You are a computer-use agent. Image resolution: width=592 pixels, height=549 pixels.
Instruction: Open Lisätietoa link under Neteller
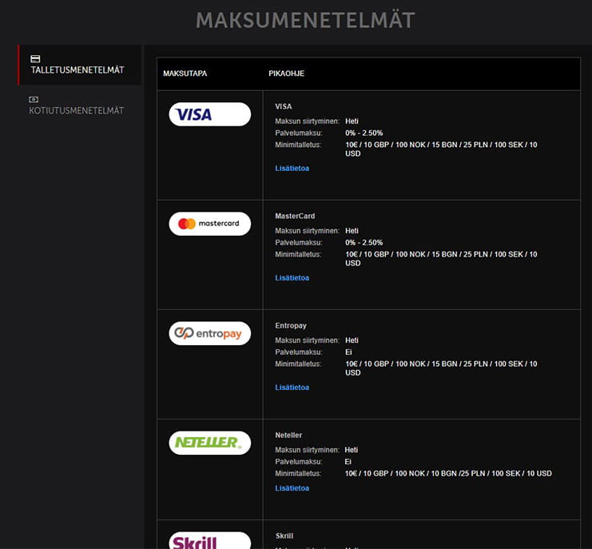point(292,488)
